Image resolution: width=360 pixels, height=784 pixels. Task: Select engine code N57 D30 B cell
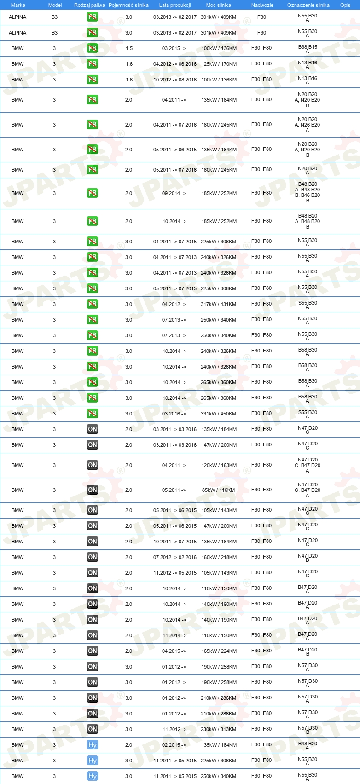(x=308, y=730)
